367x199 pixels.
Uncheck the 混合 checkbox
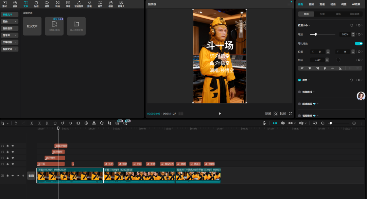point(299,80)
